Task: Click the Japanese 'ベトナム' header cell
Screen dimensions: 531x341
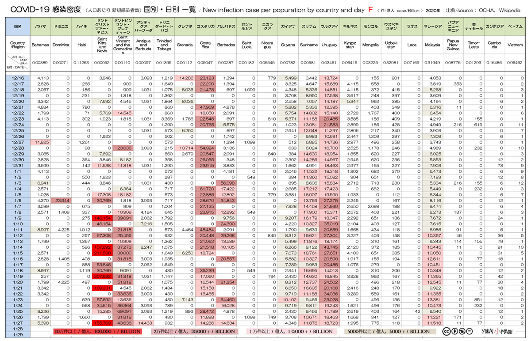Action: click(515, 27)
